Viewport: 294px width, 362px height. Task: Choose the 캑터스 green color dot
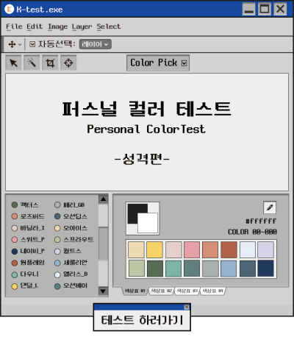tap(15, 205)
